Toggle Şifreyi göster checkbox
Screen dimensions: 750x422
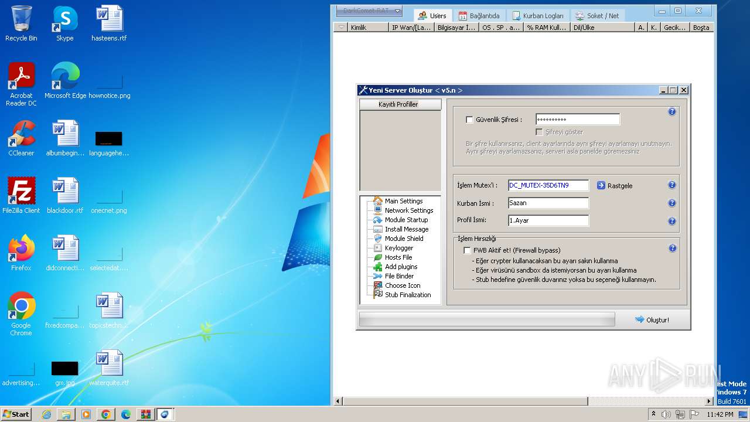pyautogui.click(x=539, y=132)
